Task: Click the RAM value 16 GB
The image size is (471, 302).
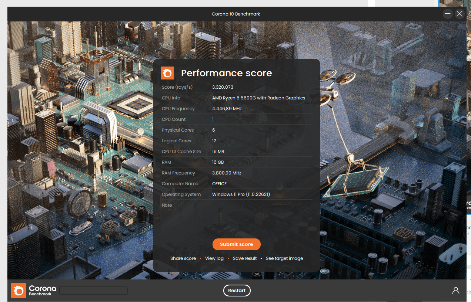Action: click(x=218, y=162)
